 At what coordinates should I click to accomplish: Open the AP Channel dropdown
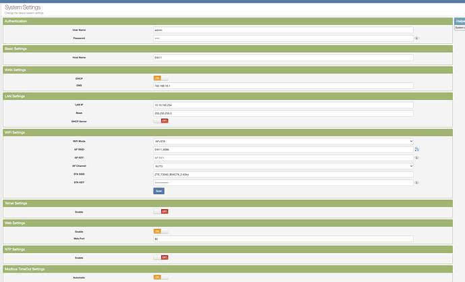pos(283,166)
